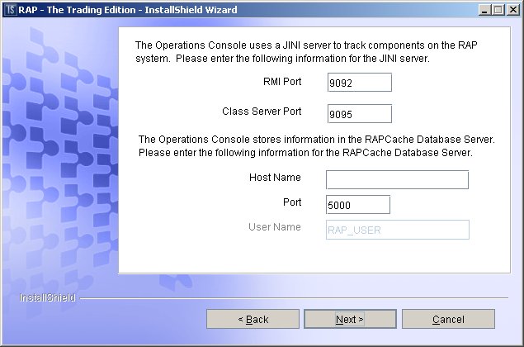Image resolution: width=524 pixels, height=347 pixels.
Task: Click the InstallShield icon in title bar
Action: tap(11, 10)
